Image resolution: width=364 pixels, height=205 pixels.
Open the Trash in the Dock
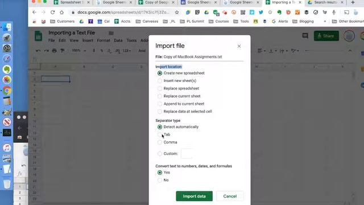point(7,184)
